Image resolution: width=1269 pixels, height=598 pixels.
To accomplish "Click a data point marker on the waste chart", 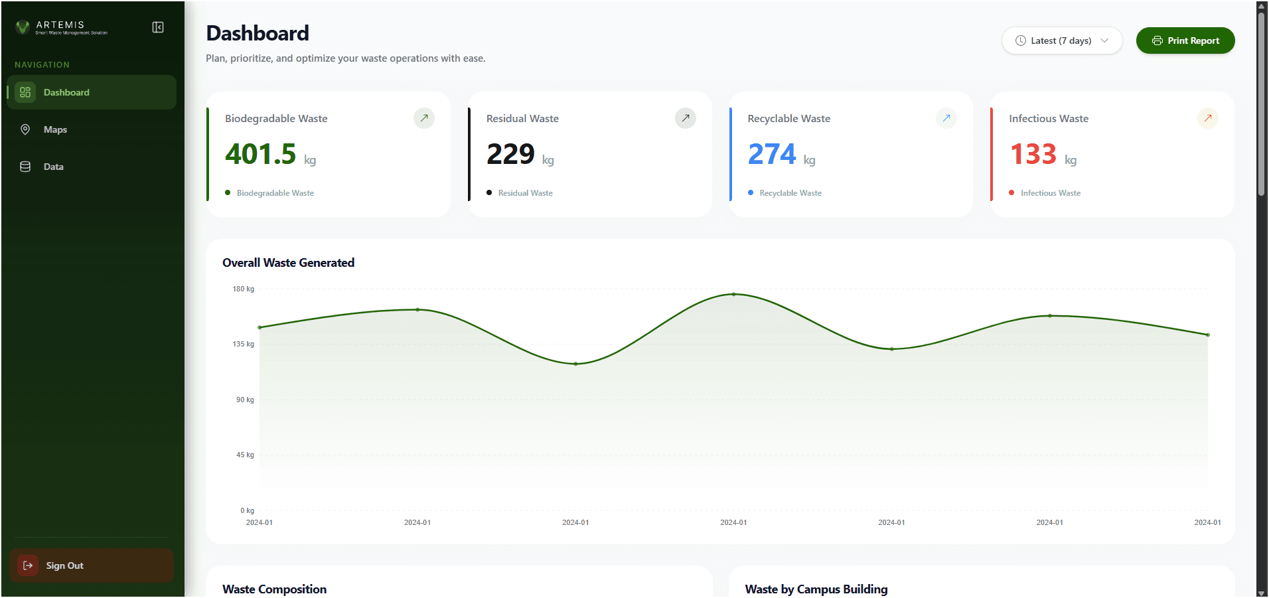I will pos(733,295).
